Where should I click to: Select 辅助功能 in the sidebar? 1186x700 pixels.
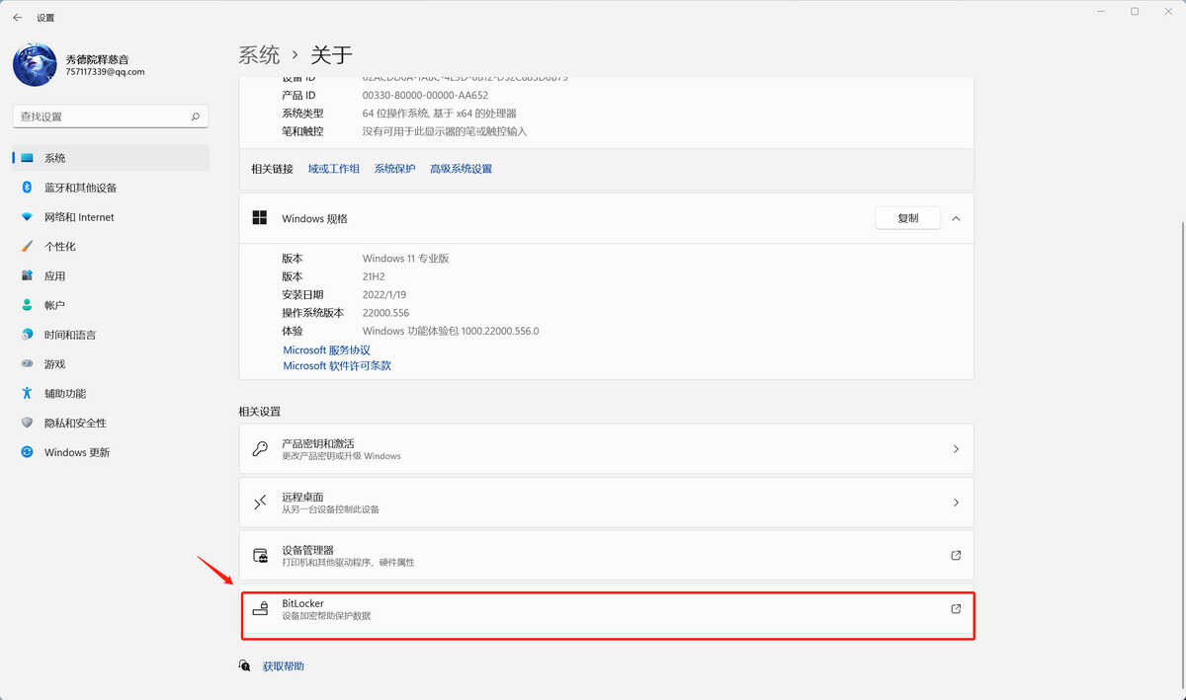[65, 393]
